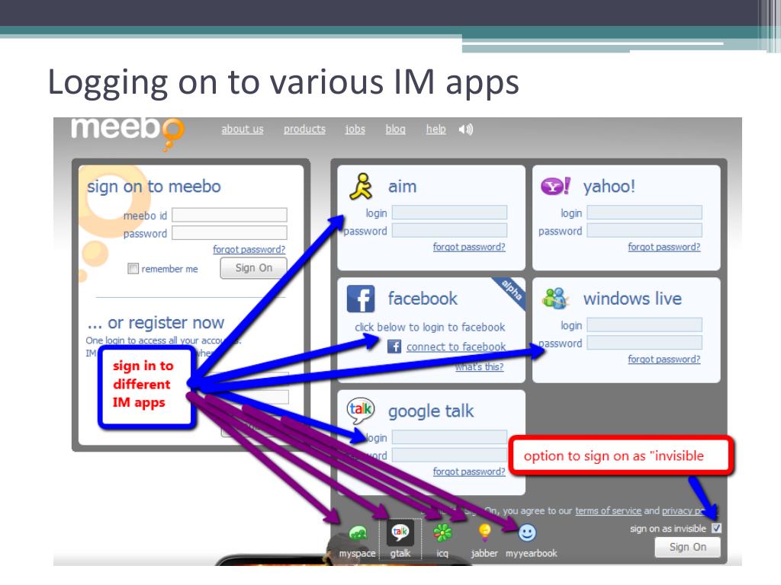Focus the aim password field
This screenshot has height=585, width=781.
pyautogui.click(x=449, y=230)
